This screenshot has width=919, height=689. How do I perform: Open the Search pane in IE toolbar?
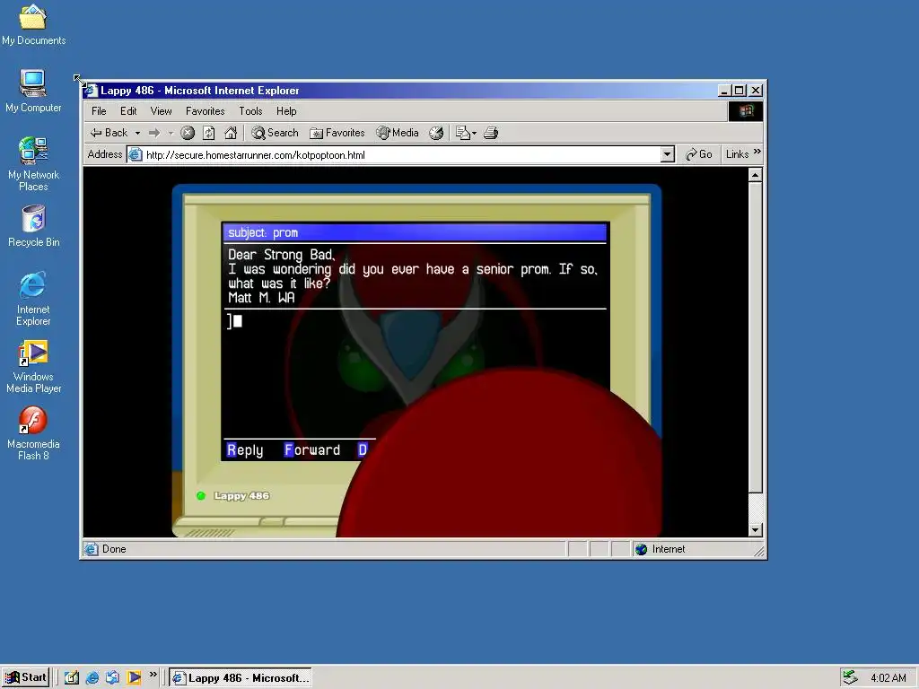tap(275, 133)
